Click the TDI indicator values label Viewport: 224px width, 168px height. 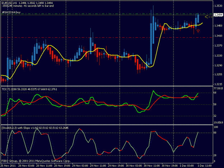click(x=29, y=89)
